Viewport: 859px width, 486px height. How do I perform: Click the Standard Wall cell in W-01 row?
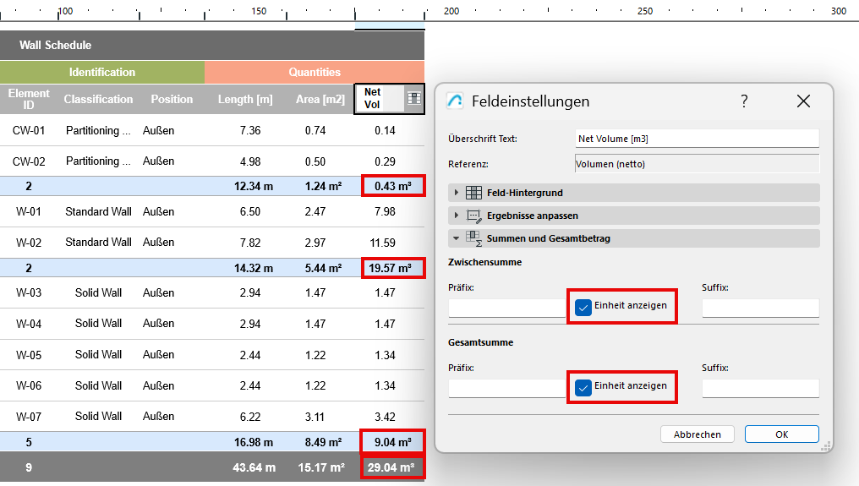98,211
